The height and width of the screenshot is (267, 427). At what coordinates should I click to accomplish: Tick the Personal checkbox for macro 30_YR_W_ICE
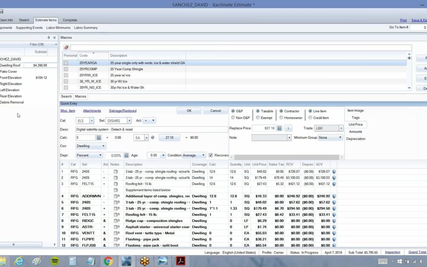[x=66, y=81]
